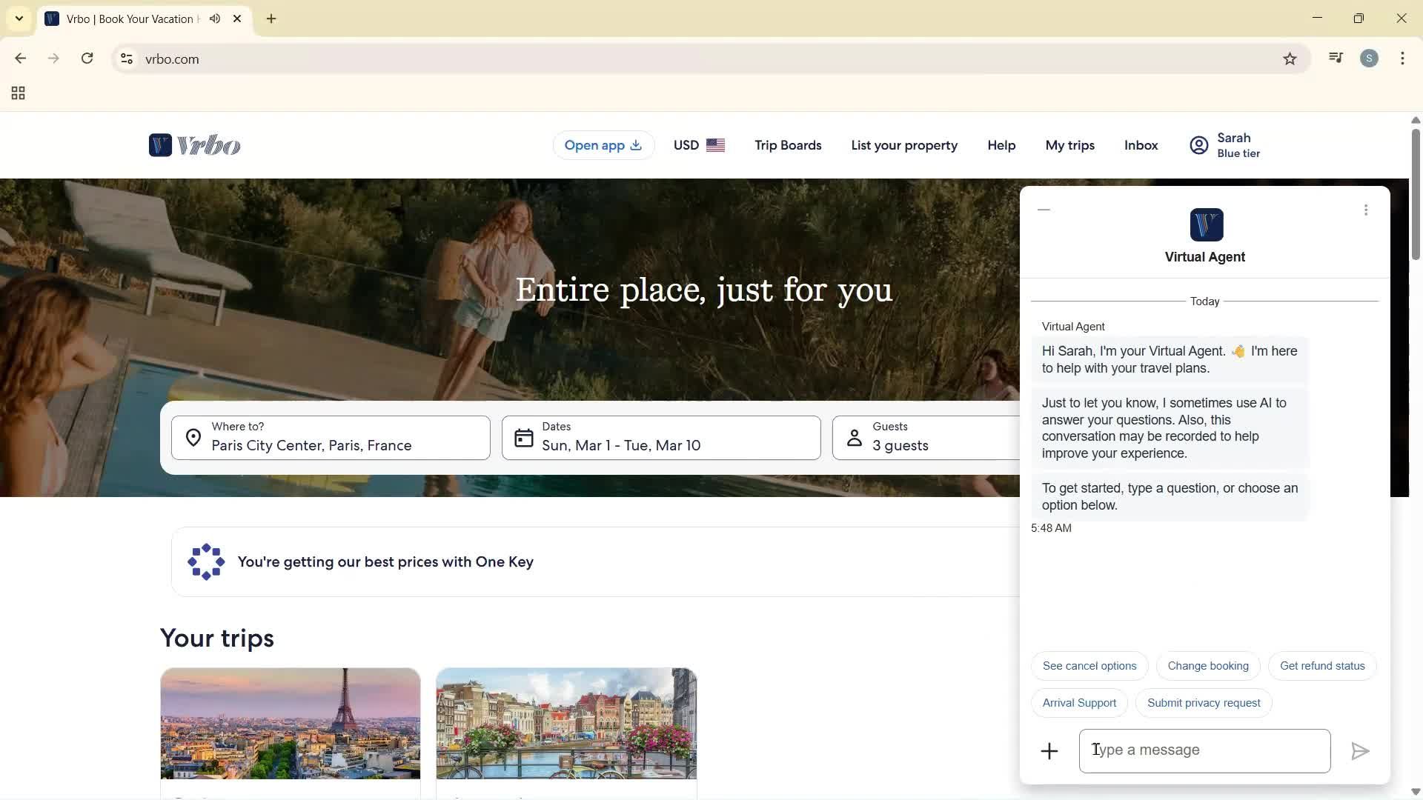
Task: Choose See cancel options chip
Action: (x=1089, y=666)
